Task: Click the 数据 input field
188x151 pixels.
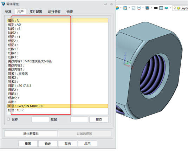Action: tap(79, 119)
